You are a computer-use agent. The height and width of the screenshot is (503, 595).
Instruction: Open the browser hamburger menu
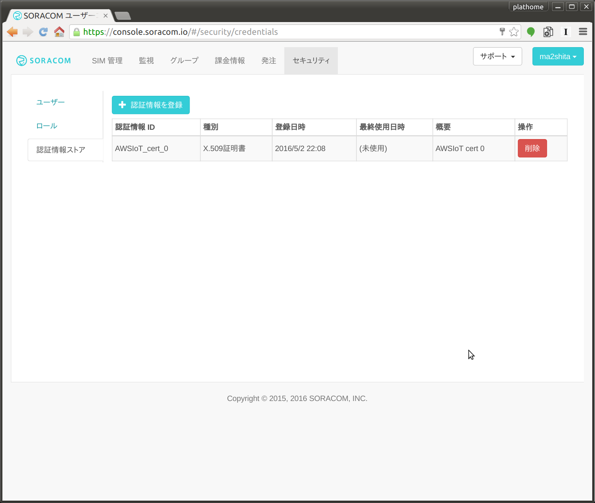583,32
